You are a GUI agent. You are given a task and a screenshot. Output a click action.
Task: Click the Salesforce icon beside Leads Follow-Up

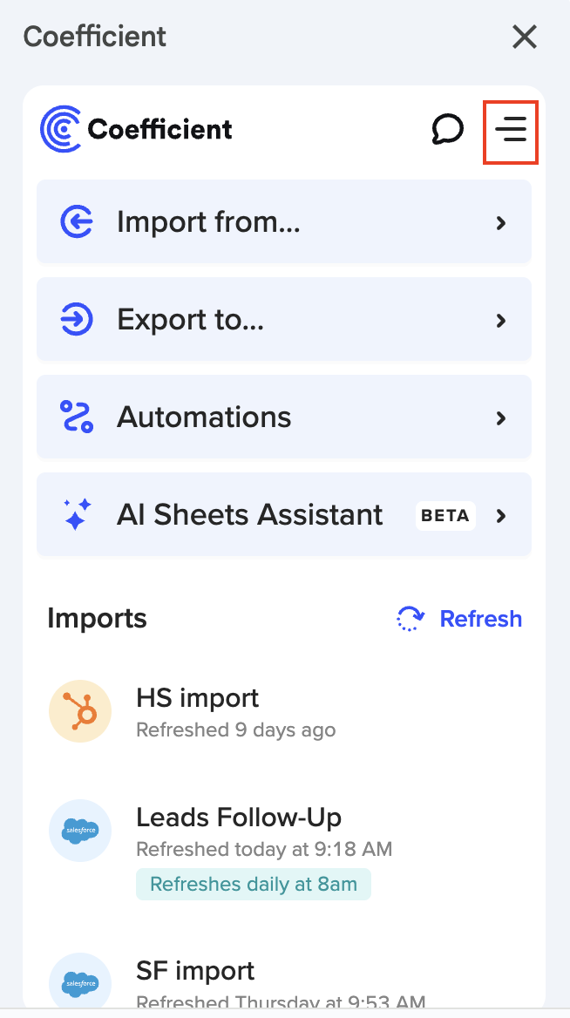pos(80,831)
